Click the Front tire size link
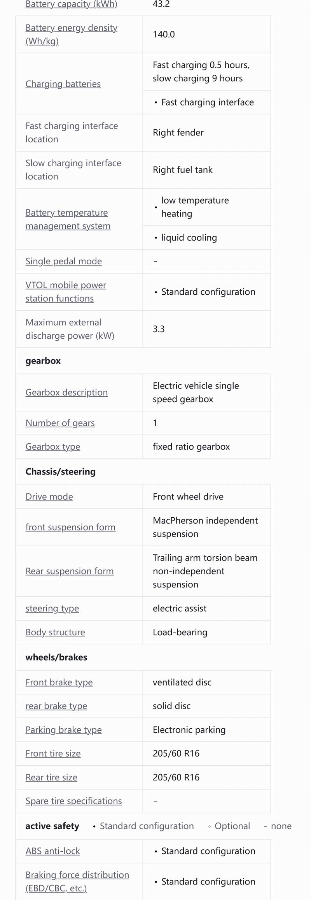This screenshot has height=900, width=311. pos(53,753)
